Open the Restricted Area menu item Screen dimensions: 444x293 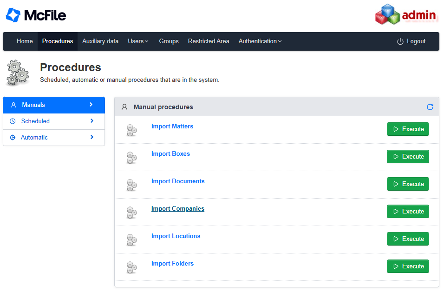(209, 41)
